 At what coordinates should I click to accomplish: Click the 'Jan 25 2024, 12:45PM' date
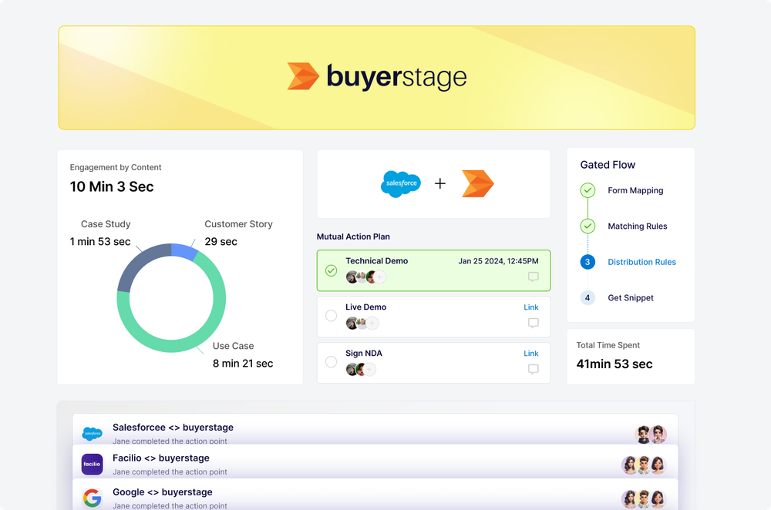499,261
